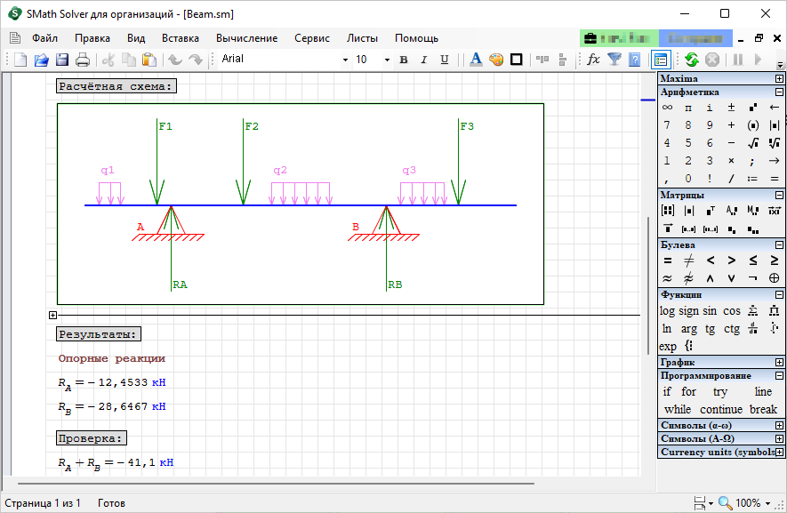The width and height of the screenshot is (787, 513).
Task: Paste from clipboard icon
Action: pyautogui.click(x=149, y=60)
